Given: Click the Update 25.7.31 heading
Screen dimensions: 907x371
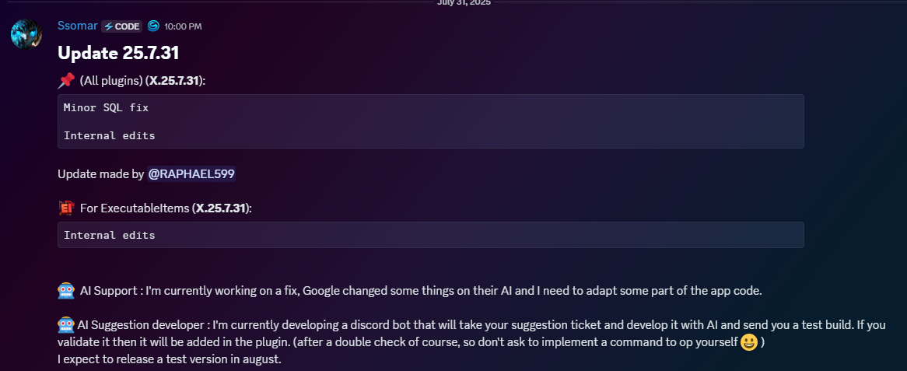Looking at the screenshot, I should (118, 53).
